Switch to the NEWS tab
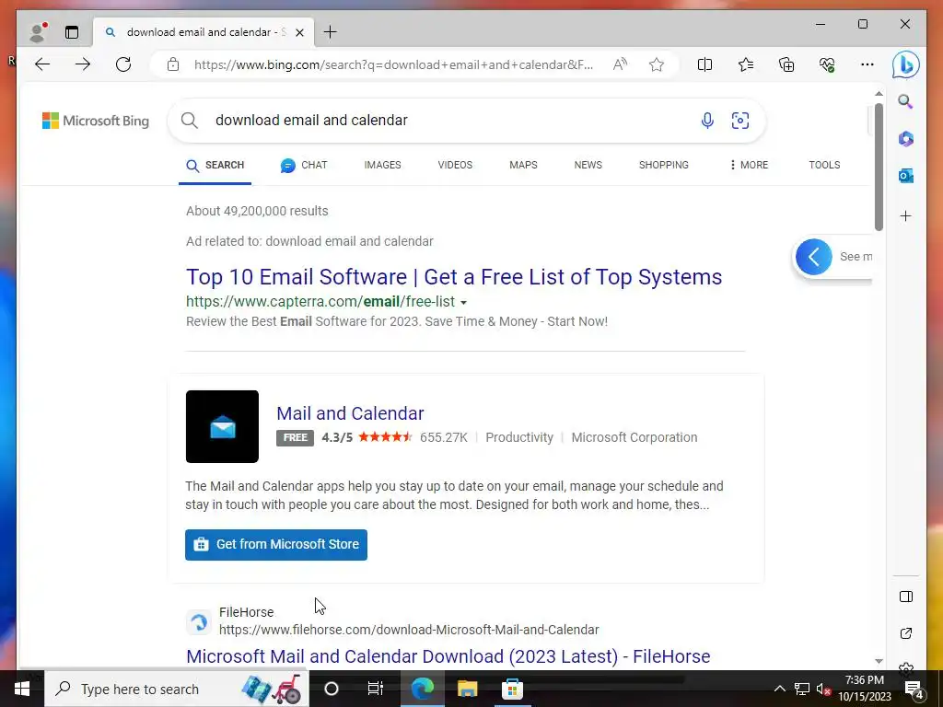The height and width of the screenshot is (707, 943). pyautogui.click(x=588, y=165)
